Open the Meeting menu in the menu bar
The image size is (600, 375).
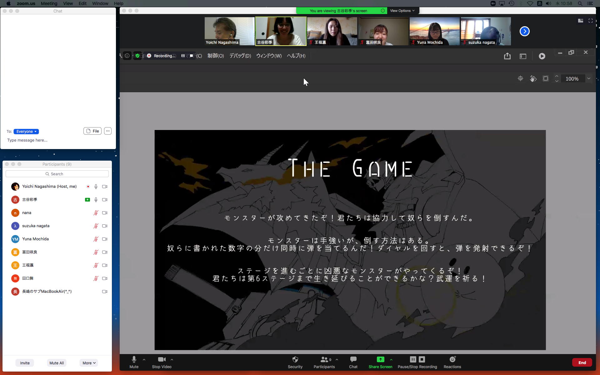[x=49, y=3]
